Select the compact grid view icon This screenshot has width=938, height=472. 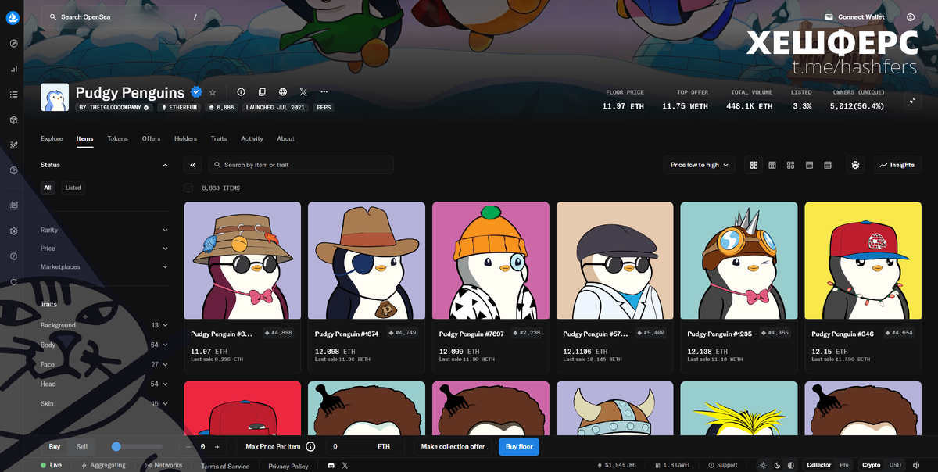click(772, 165)
